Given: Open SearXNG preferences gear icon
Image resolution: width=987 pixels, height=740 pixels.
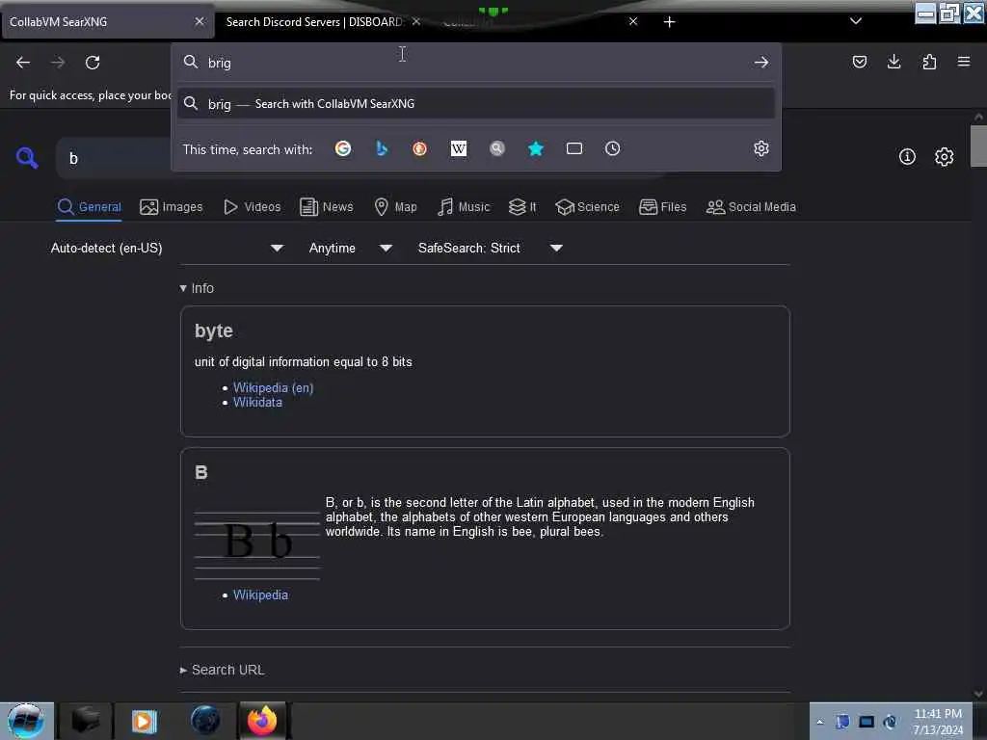Looking at the screenshot, I should pos(945,157).
